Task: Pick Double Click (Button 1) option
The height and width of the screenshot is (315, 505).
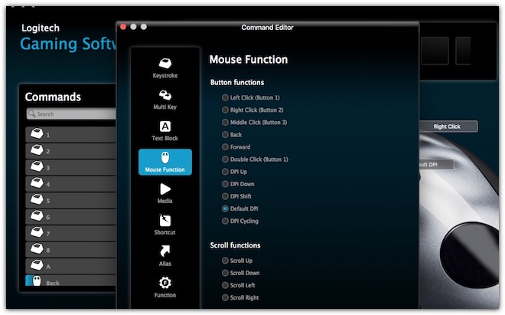Action: [225, 159]
